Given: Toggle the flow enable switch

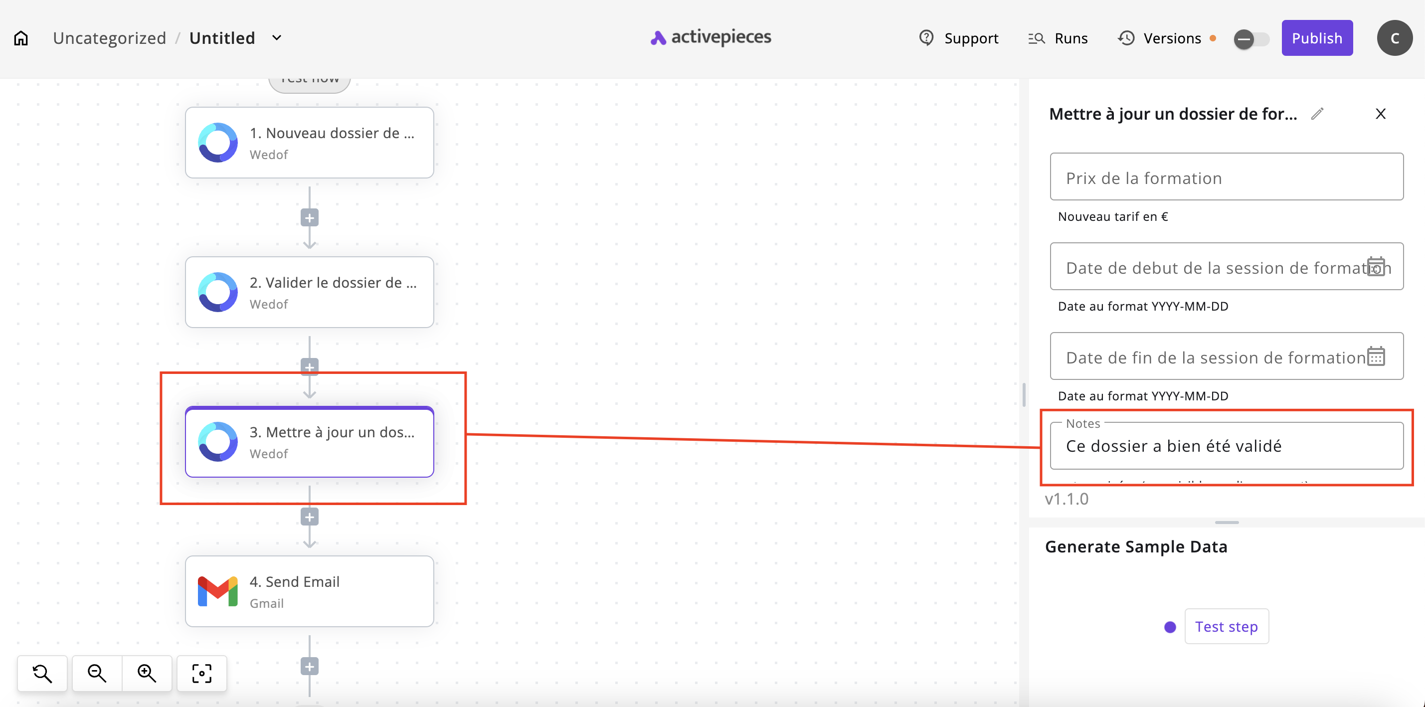Looking at the screenshot, I should [x=1251, y=39].
